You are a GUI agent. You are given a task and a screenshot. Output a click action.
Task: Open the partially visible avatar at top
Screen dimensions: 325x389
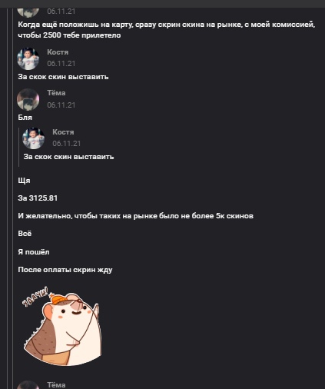[x=28, y=12]
